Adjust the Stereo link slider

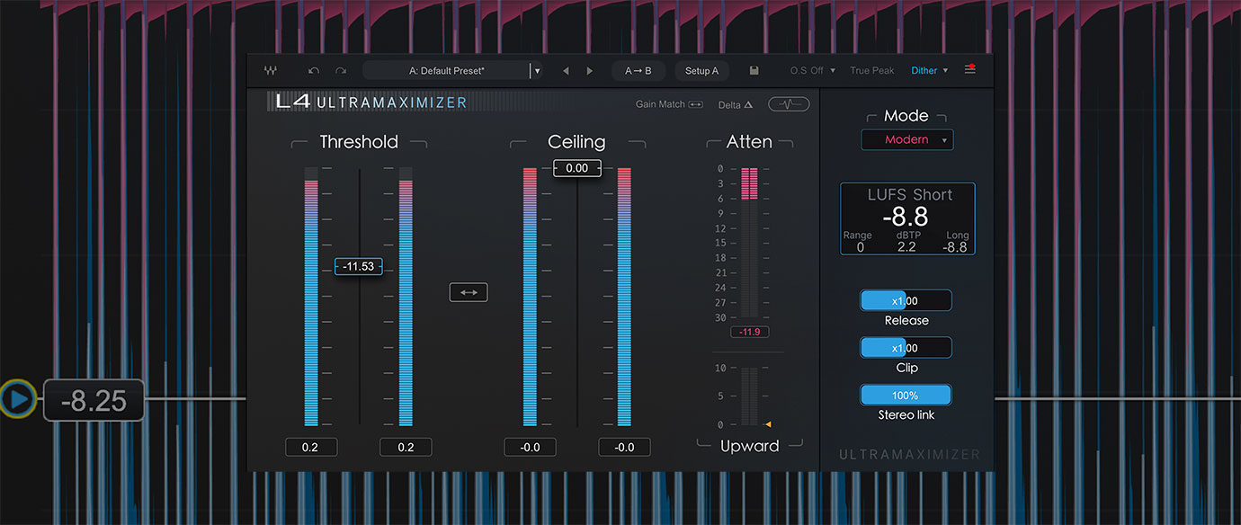pyautogui.click(x=906, y=394)
